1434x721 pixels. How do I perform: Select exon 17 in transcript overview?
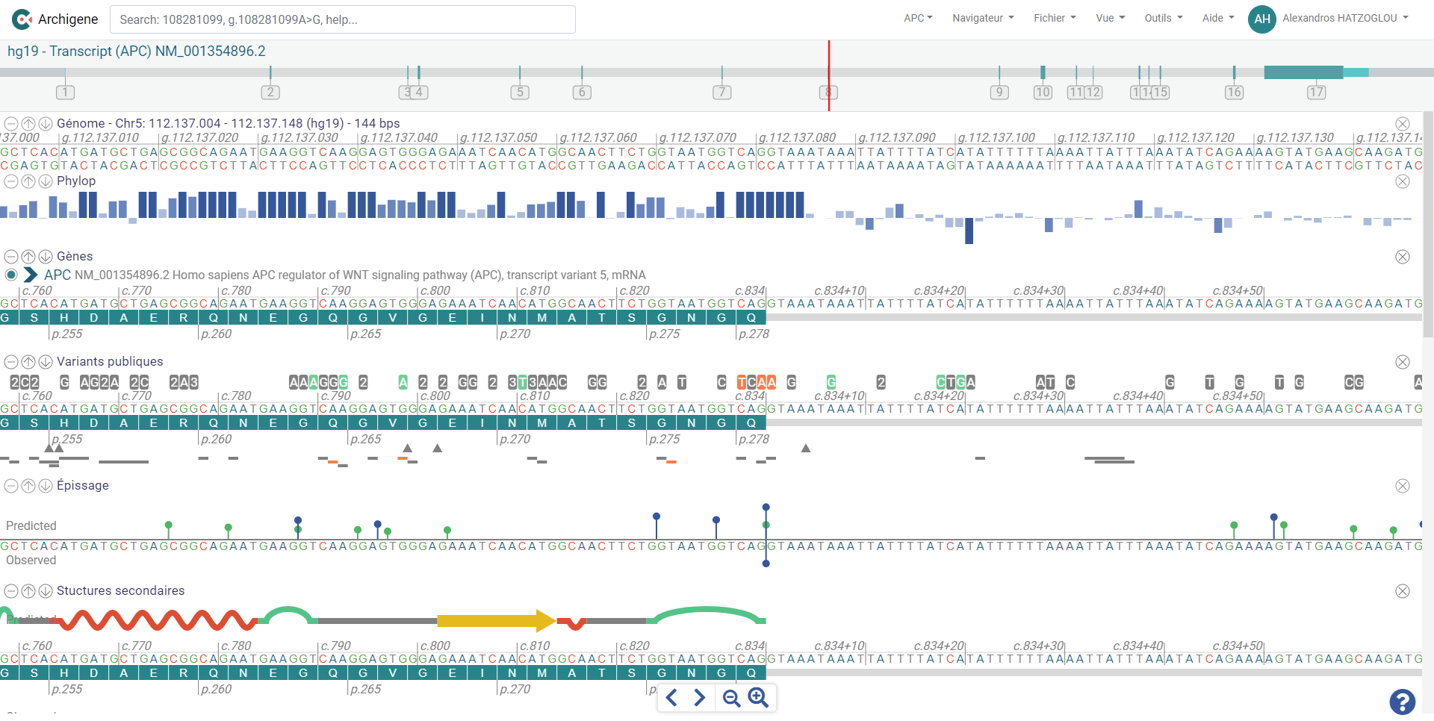(x=1315, y=93)
